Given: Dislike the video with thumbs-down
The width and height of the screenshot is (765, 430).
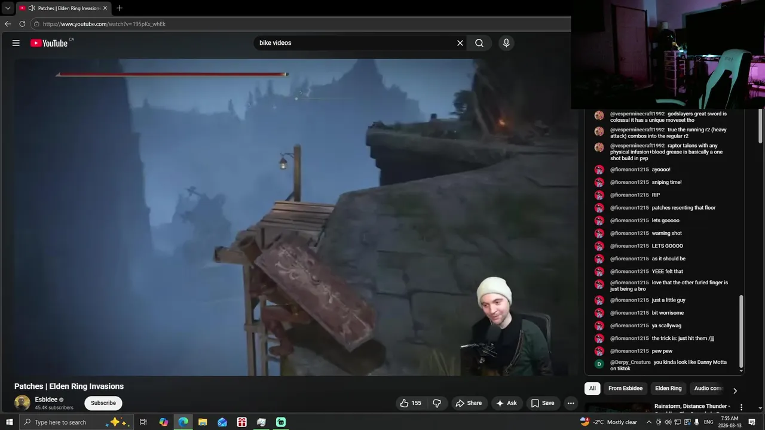Looking at the screenshot, I should [x=437, y=403].
